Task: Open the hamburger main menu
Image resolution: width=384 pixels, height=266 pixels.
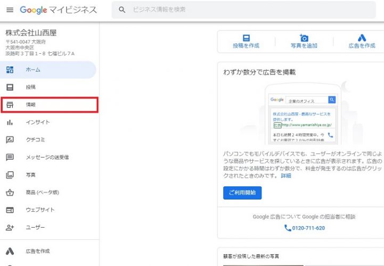Action: 10,10
